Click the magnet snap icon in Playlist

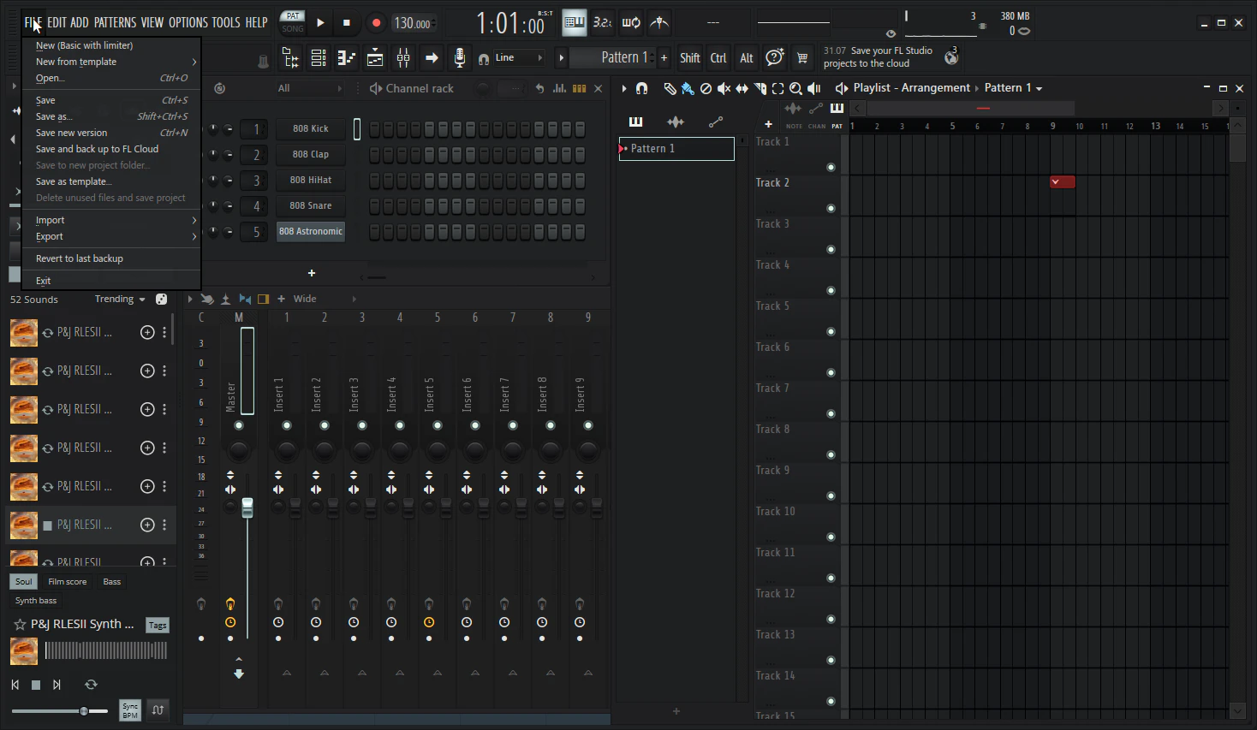pos(642,88)
